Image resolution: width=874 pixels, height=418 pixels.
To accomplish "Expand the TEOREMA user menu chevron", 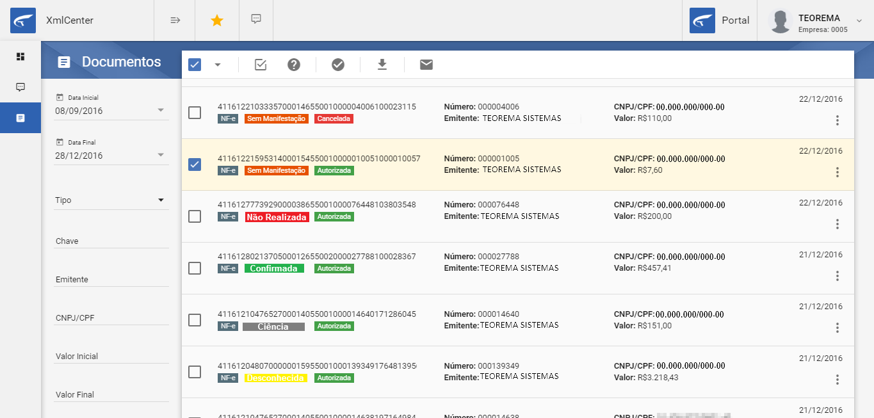I will pos(859,20).
